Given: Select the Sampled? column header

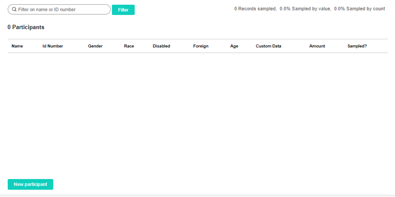Looking at the screenshot, I should (x=357, y=46).
